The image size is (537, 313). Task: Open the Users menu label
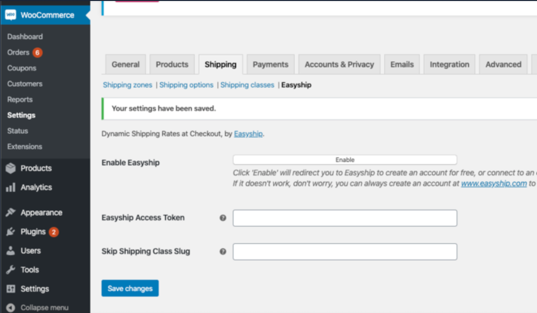pyautogui.click(x=30, y=251)
